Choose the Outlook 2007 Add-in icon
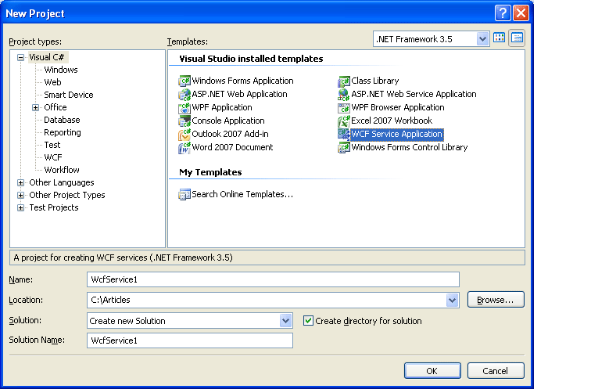591x389 pixels. pyautogui.click(x=184, y=134)
